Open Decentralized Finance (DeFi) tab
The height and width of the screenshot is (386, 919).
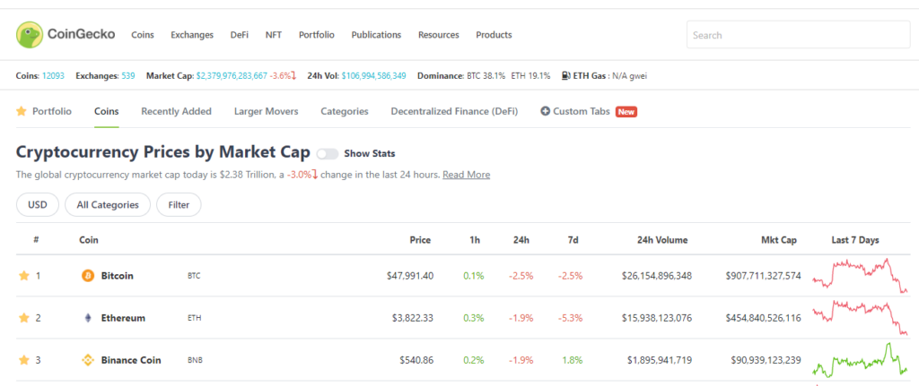tap(454, 111)
